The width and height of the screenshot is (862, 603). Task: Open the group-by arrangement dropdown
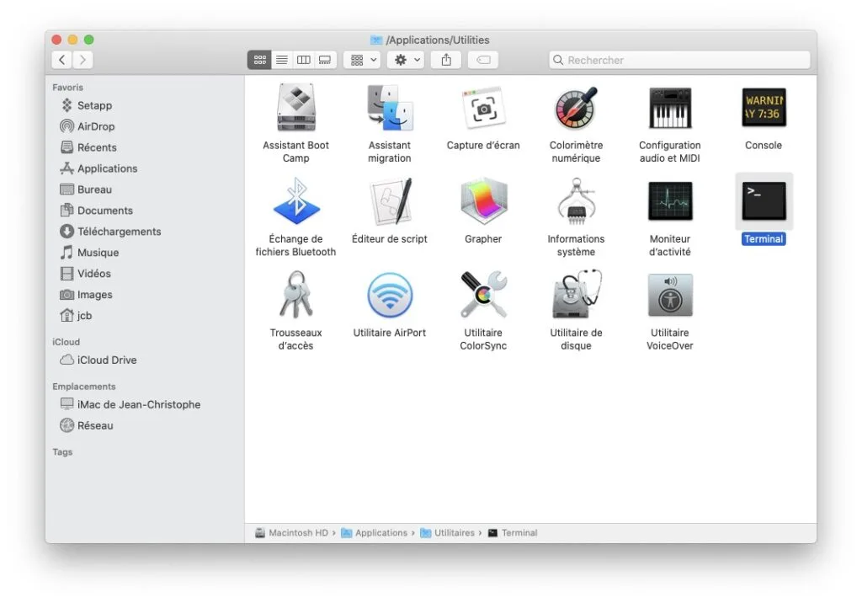tap(363, 60)
